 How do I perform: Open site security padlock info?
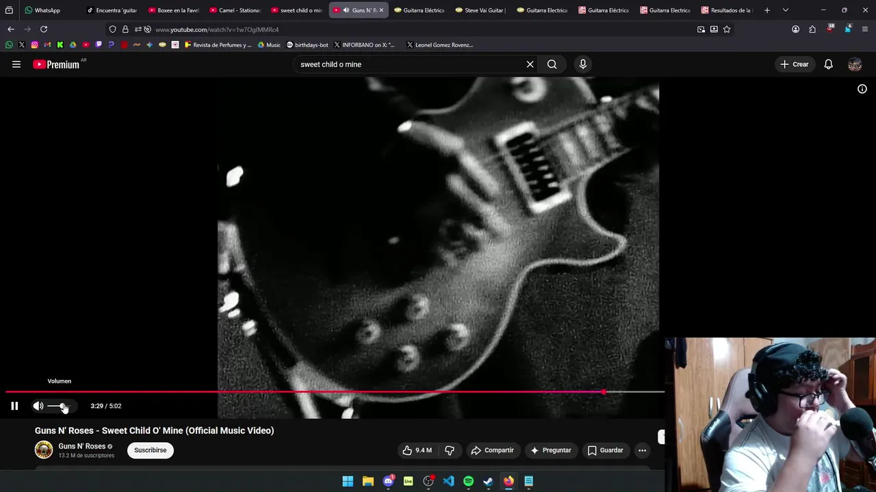click(x=125, y=29)
